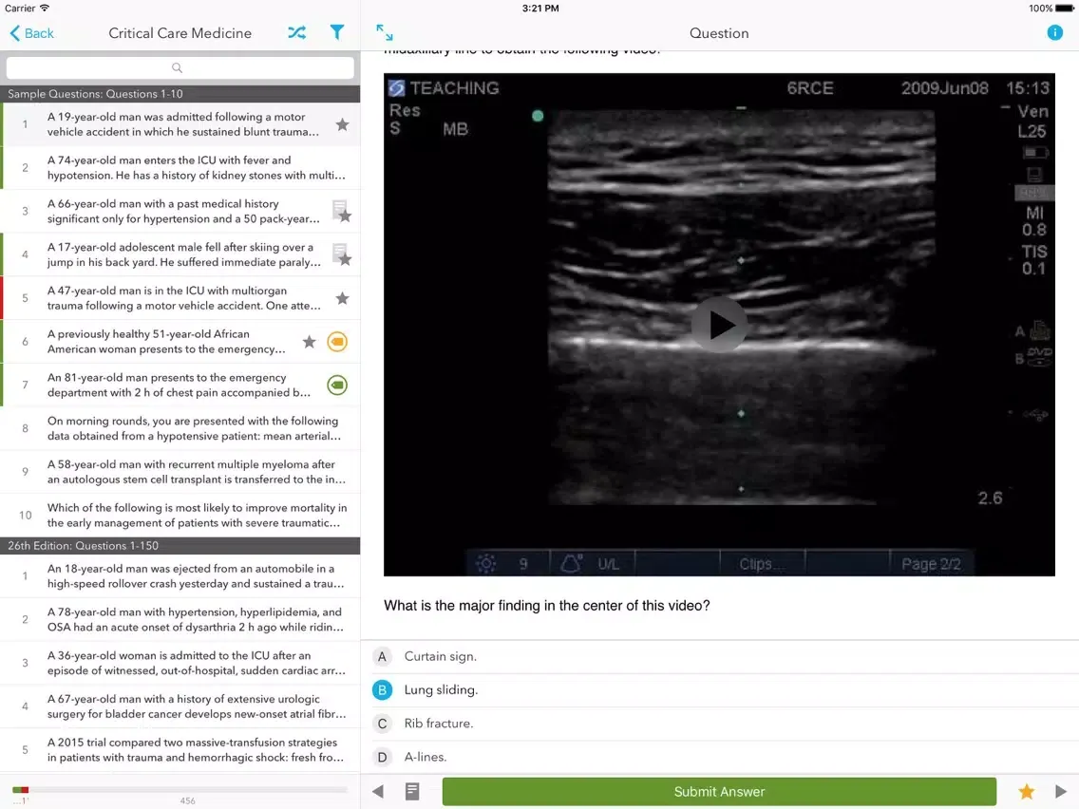This screenshot has width=1079, height=809.
Task: Open the 81-year-old man chest pain question
Action: pyautogui.click(x=180, y=386)
